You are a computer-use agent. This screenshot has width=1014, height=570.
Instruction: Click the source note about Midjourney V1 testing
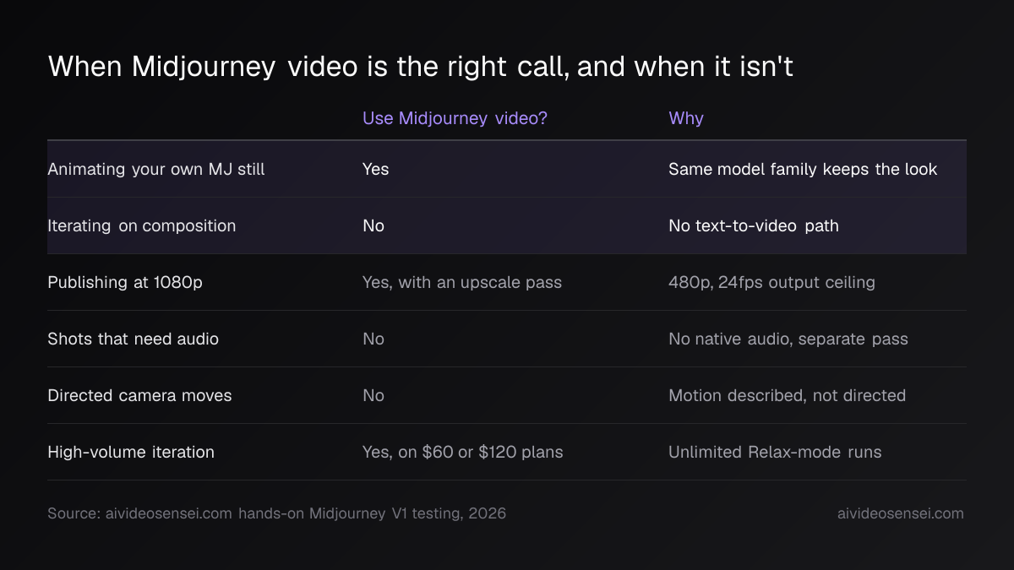(x=277, y=513)
